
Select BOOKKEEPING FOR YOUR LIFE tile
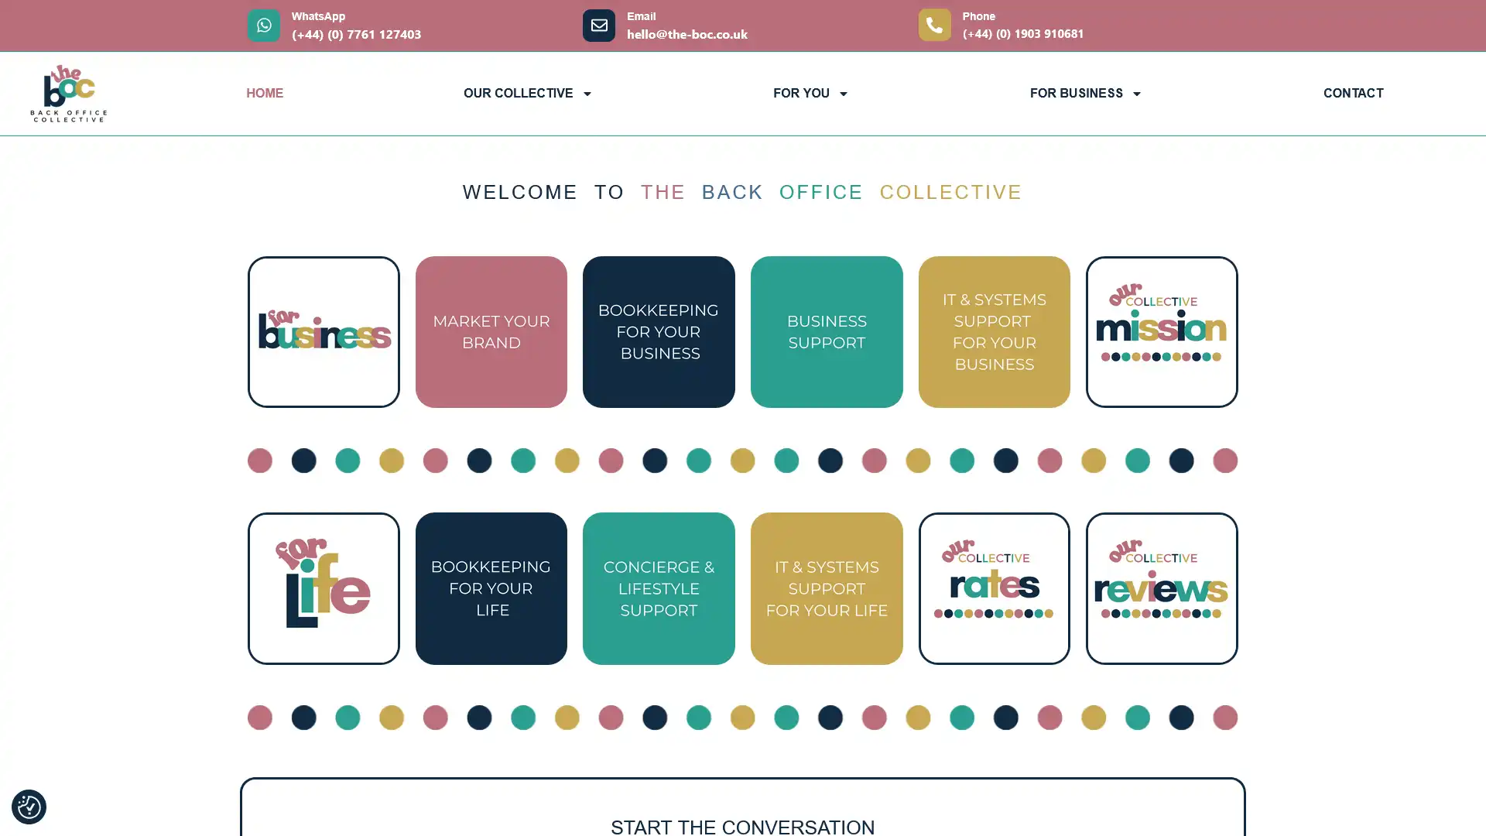pyautogui.click(x=491, y=588)
